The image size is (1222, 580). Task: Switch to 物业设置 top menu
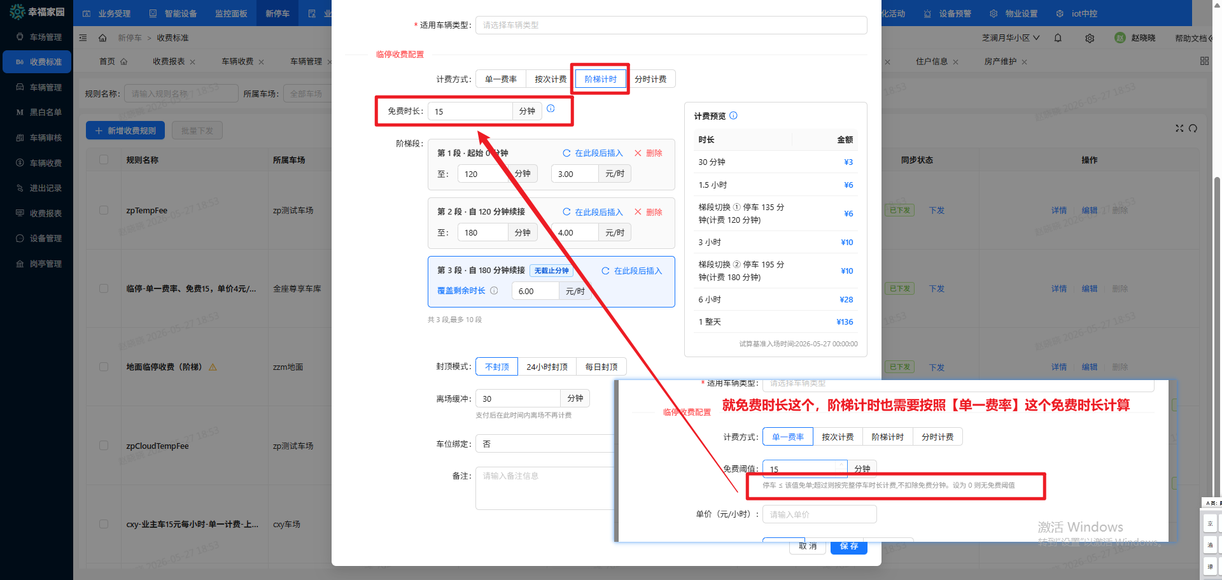click(x=1014, y=13)
